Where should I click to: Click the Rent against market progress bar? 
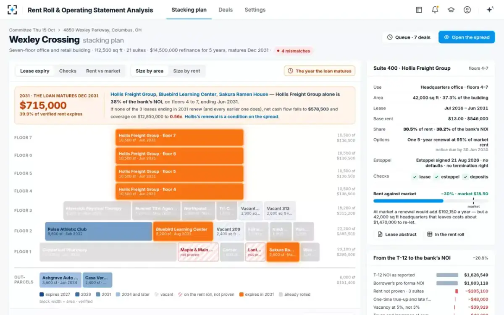click(x=431, y=201)
